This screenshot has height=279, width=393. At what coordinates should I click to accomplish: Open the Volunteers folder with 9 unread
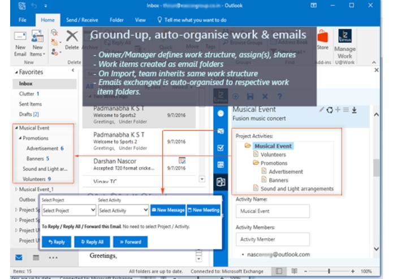pyautogui.click(x=37, y=179)
